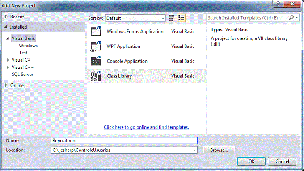Open the Sort by Default dropdown

click(135, 18)
